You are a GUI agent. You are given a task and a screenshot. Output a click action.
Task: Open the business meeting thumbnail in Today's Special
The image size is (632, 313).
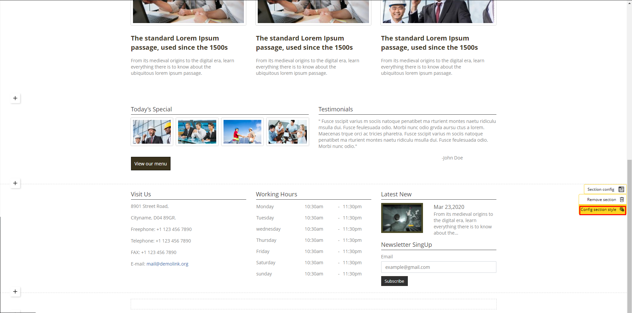click(197, 132)
